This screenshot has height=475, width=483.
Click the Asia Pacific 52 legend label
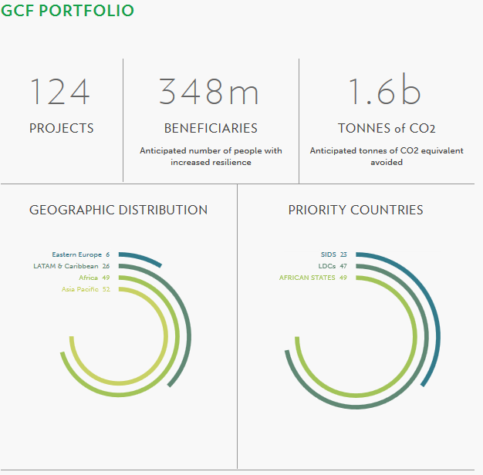pos(86,289)
